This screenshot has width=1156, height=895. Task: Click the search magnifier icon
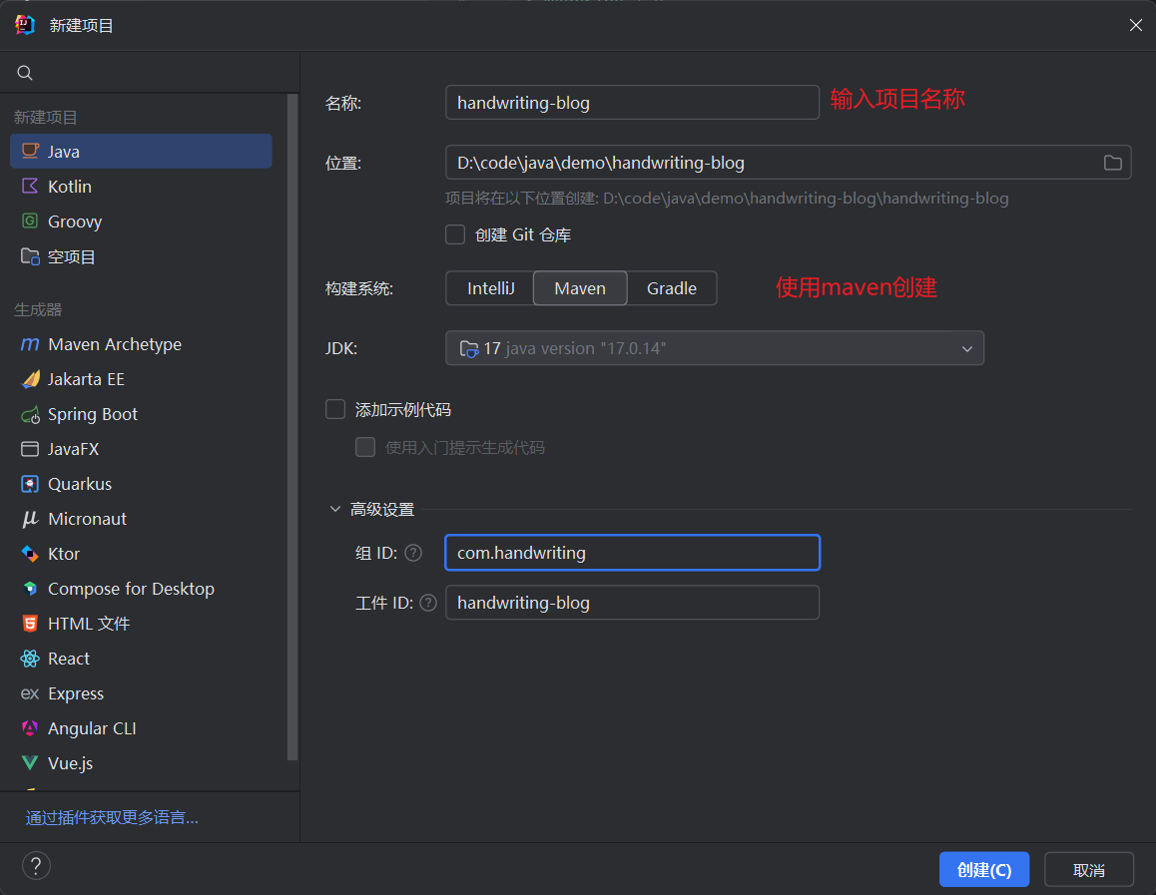point(25,73)
